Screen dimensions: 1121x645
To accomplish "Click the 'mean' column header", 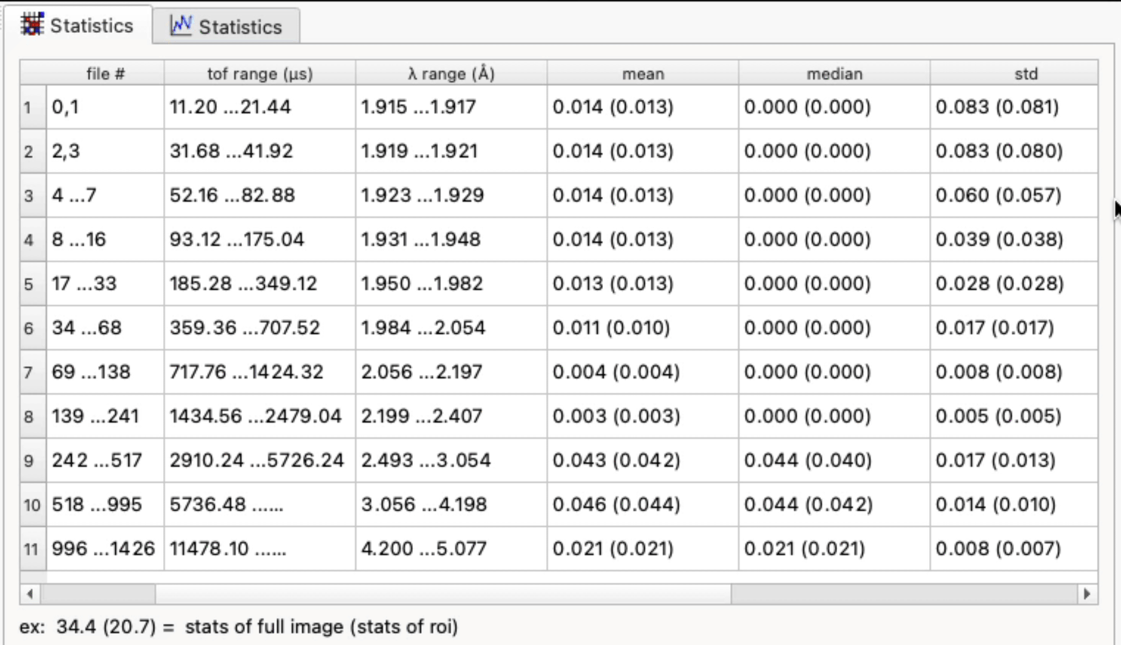I will 643,73.
